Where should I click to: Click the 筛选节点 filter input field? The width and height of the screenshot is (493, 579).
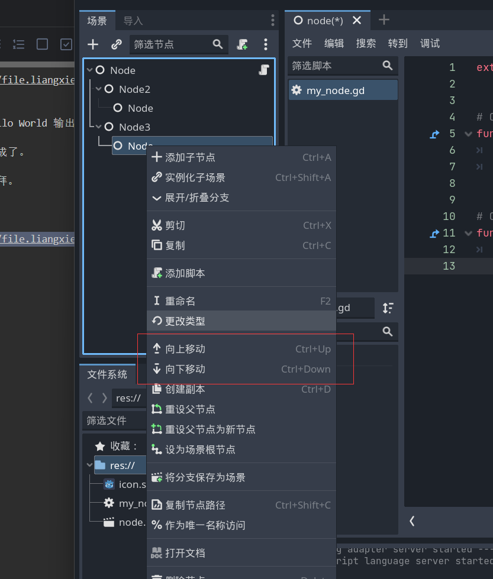[x=172, y=44]
